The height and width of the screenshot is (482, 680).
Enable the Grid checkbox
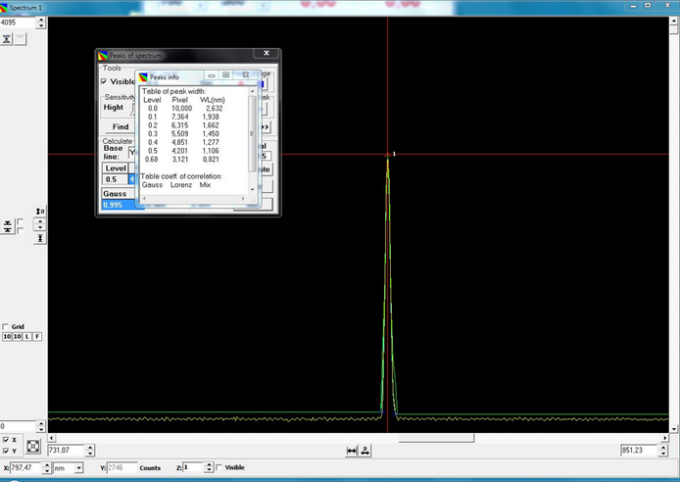pos(6,327)
